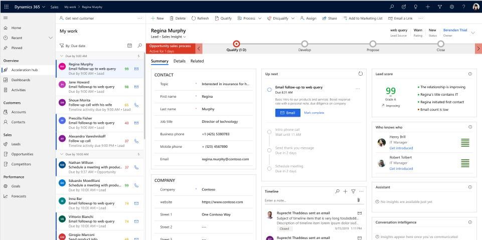Add a new timeline entry plus icon

click(x=345, y=191)
